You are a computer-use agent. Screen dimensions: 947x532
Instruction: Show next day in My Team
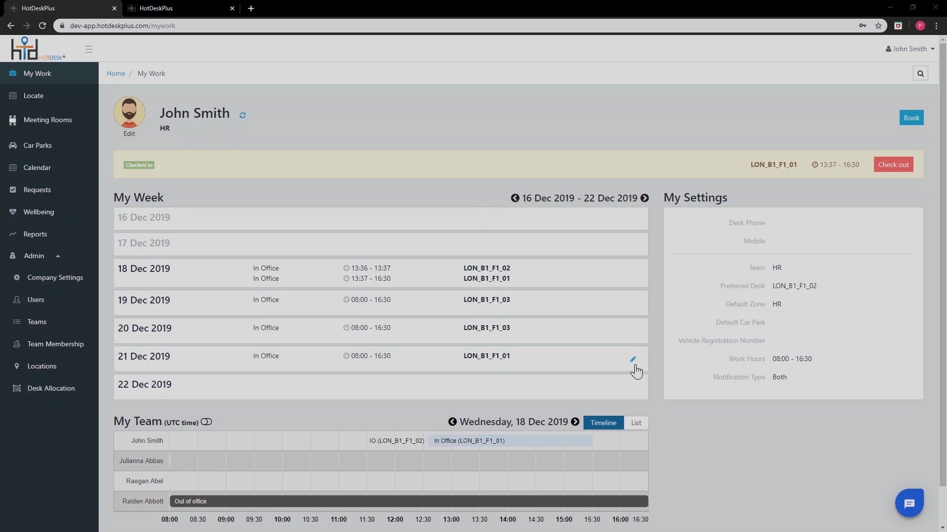click(x=575, y=422)
